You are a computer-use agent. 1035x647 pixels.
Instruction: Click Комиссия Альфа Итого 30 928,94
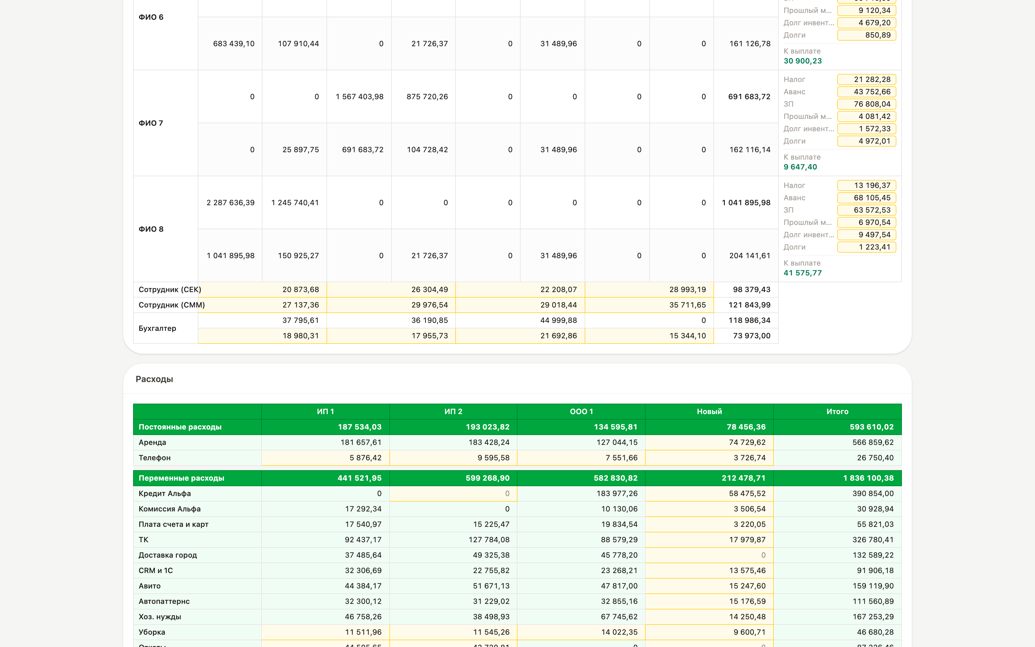pos(875,509)
